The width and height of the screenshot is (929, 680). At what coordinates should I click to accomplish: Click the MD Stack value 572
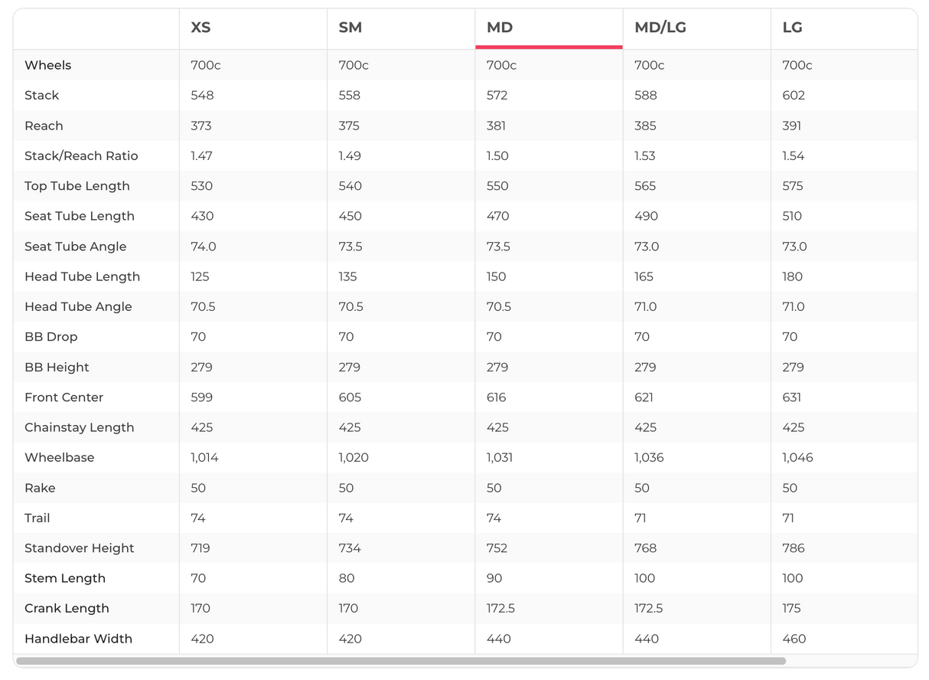click(x=497, y=96)
